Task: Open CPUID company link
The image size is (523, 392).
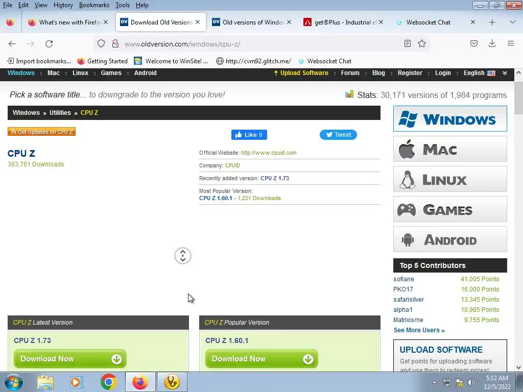Action: tap(232, 165)
